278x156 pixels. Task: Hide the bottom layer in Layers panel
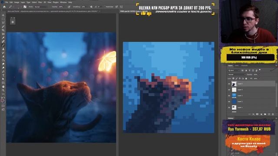click(229, 107)
